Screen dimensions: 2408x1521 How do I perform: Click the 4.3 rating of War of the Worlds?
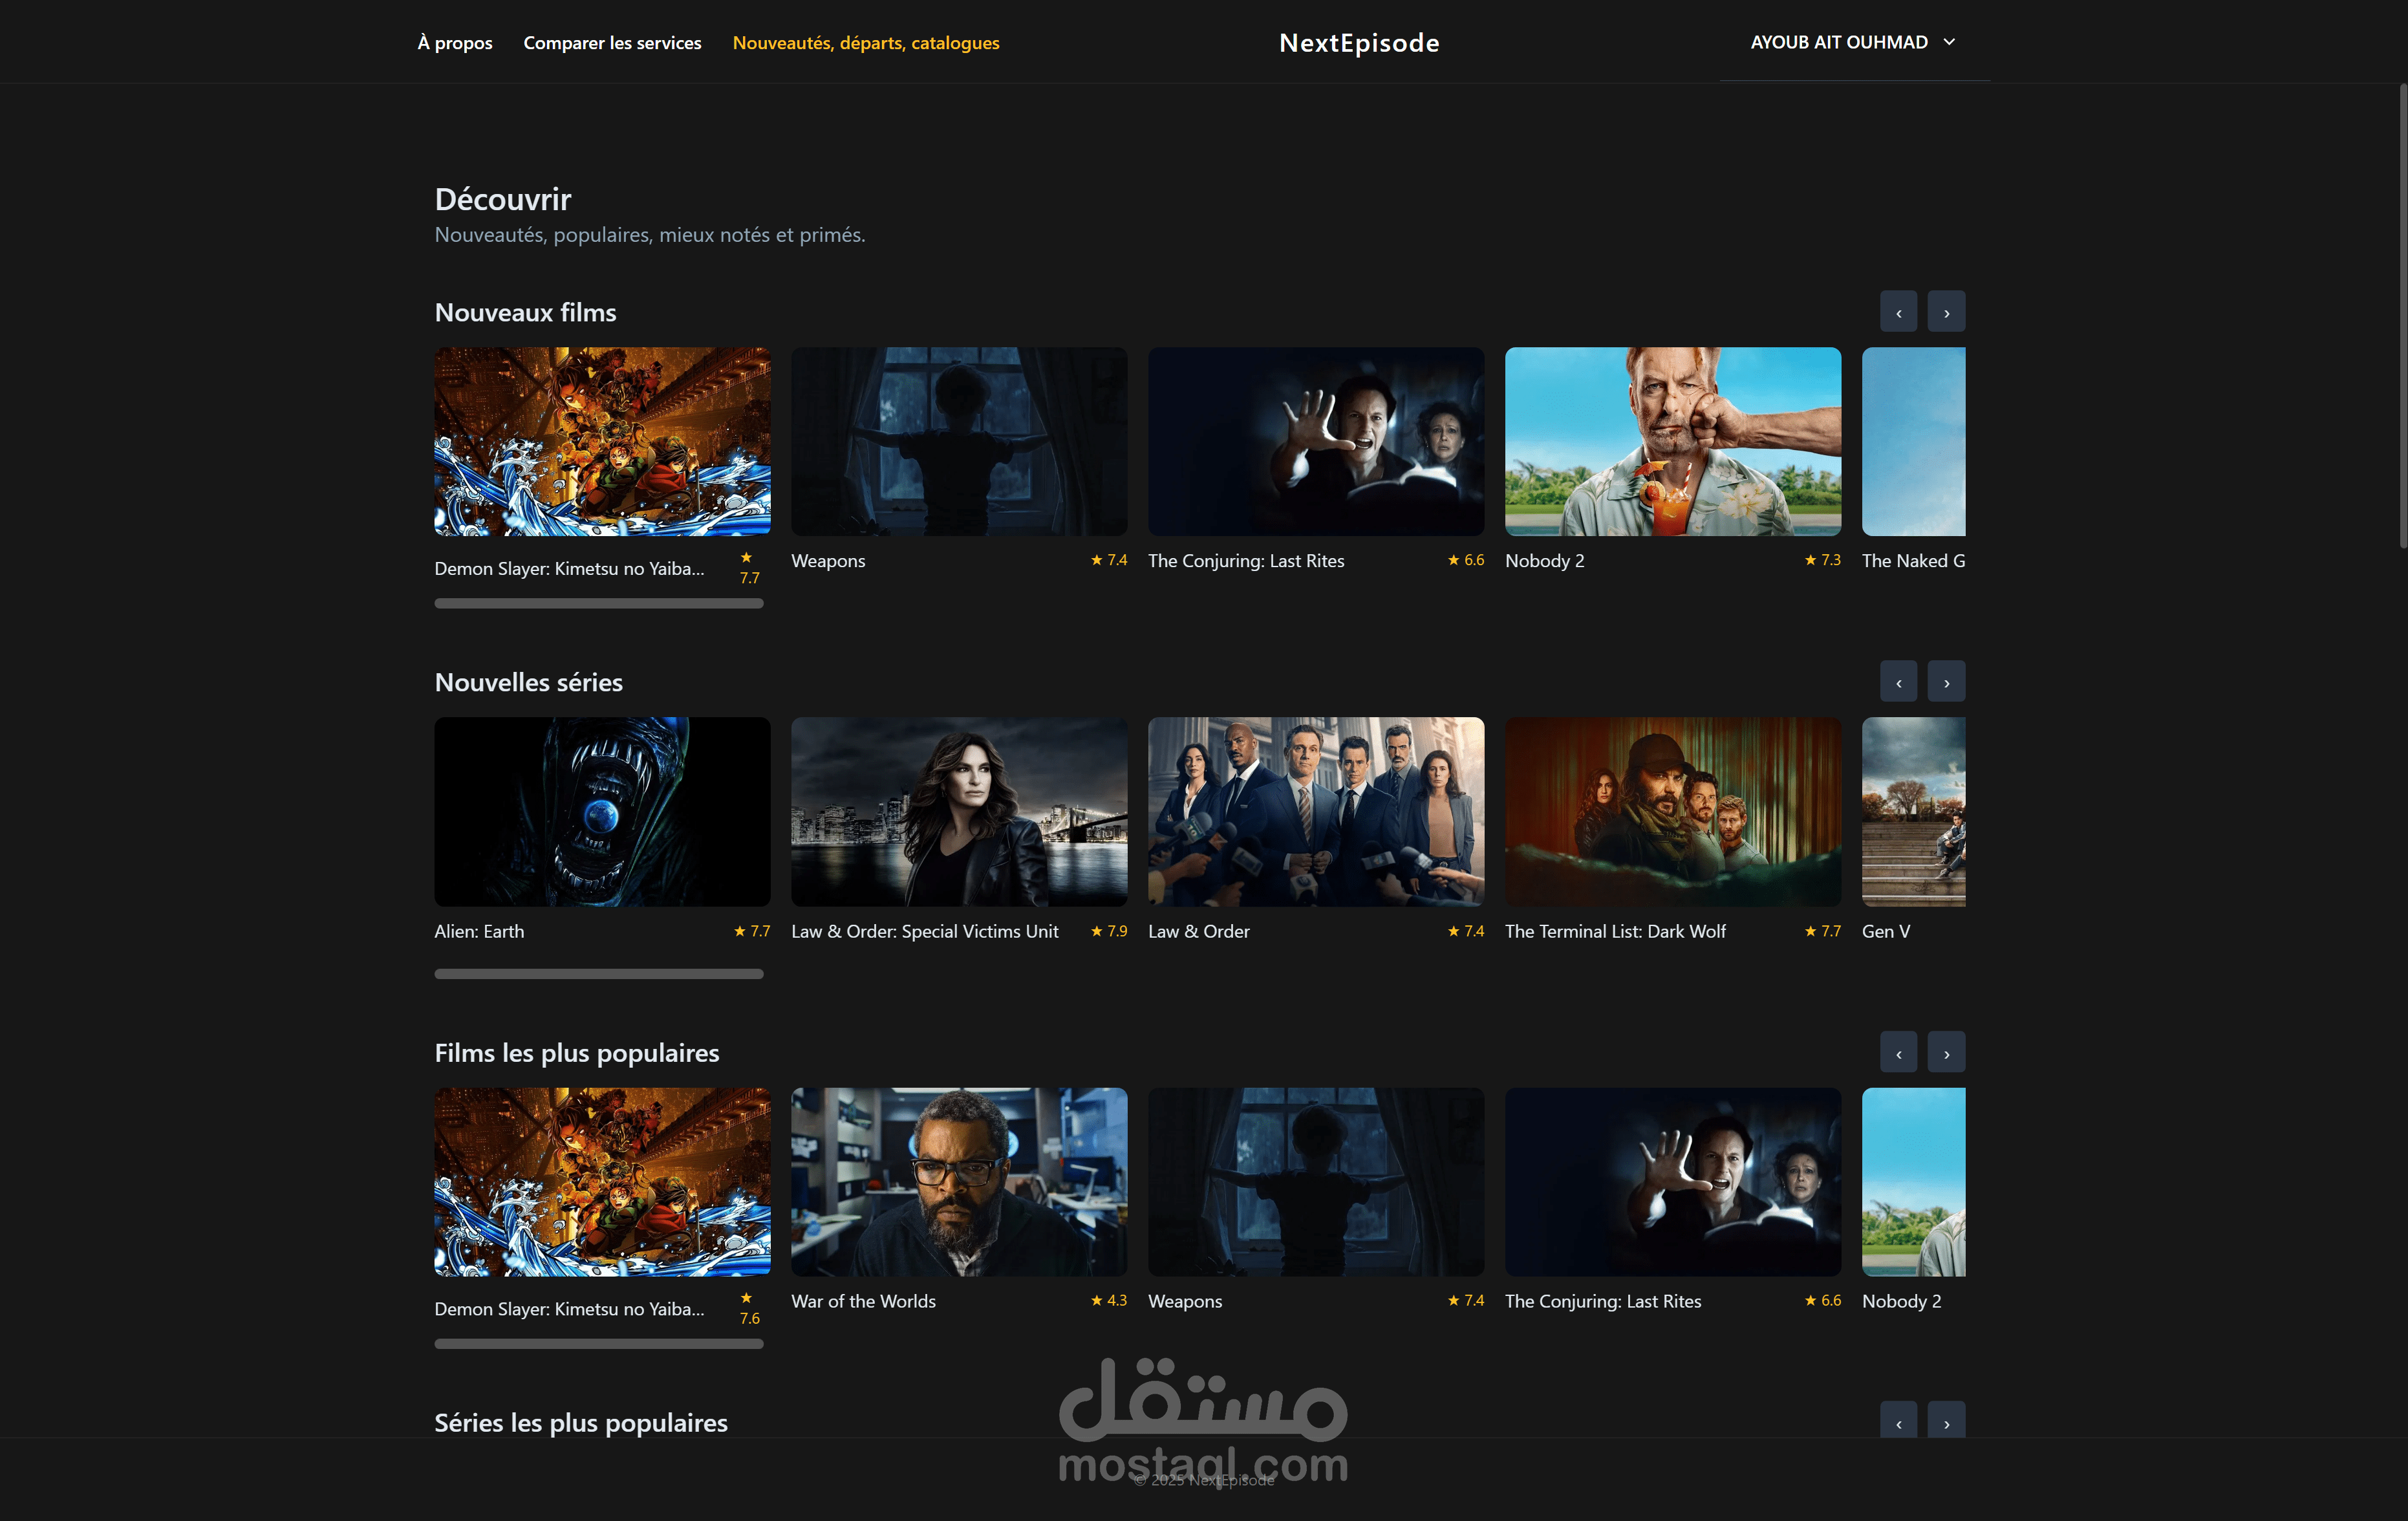click(x=1109, y=1300)
